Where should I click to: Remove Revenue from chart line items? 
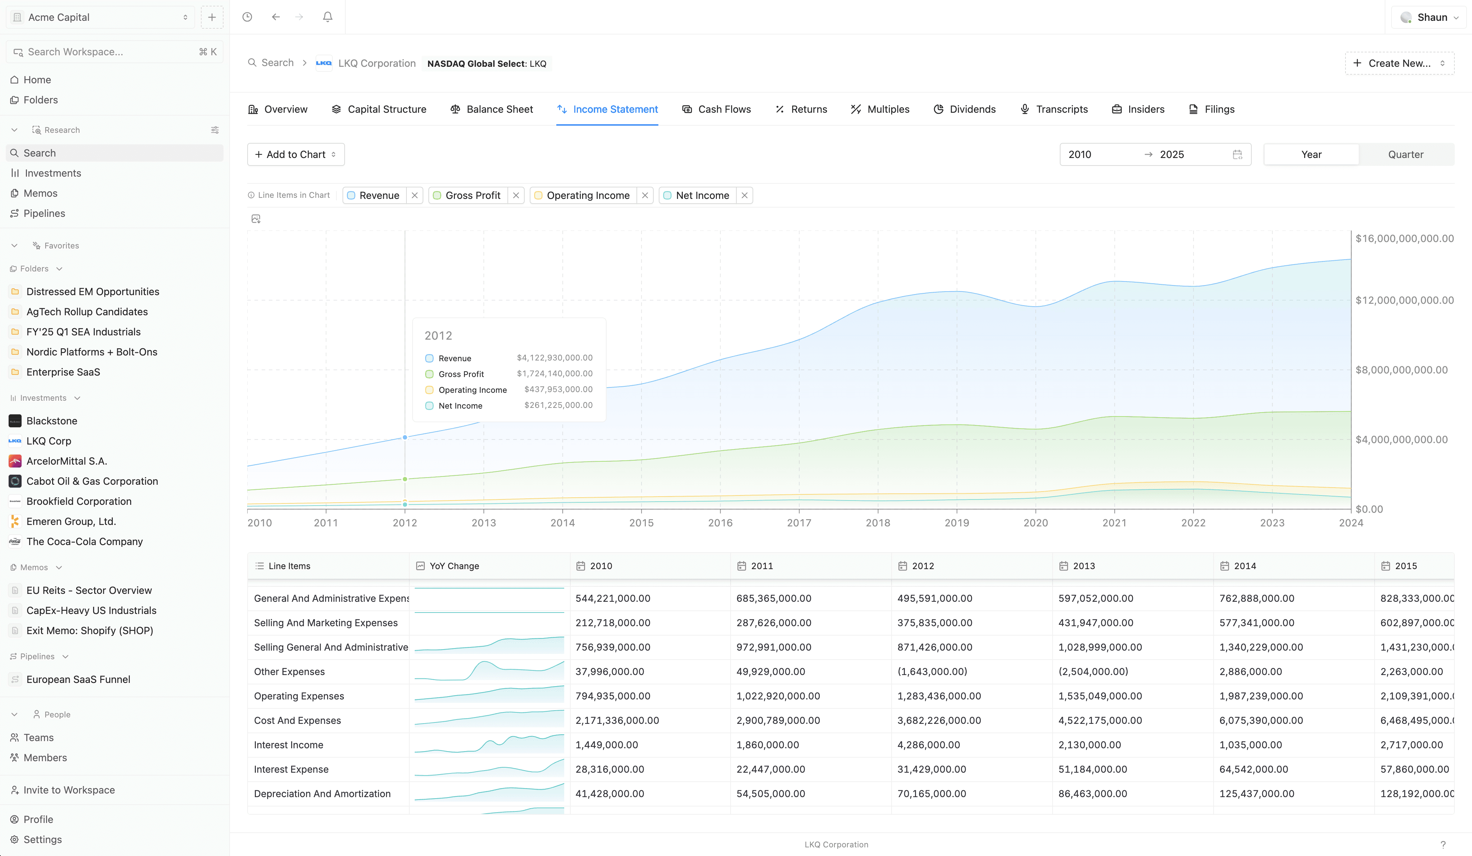(x=415, y=195)
